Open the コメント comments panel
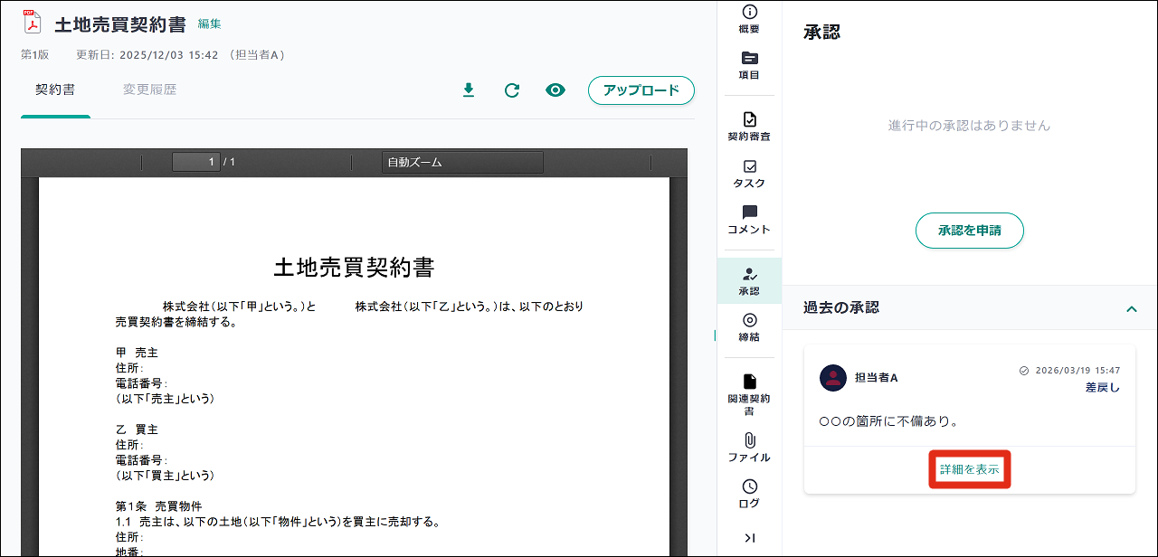 coord(749,220)
